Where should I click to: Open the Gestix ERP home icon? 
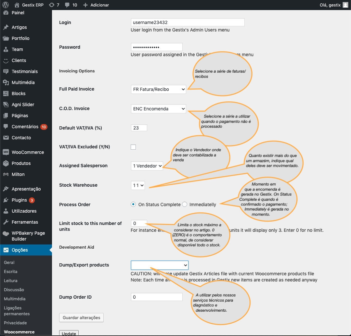(17, 5)
